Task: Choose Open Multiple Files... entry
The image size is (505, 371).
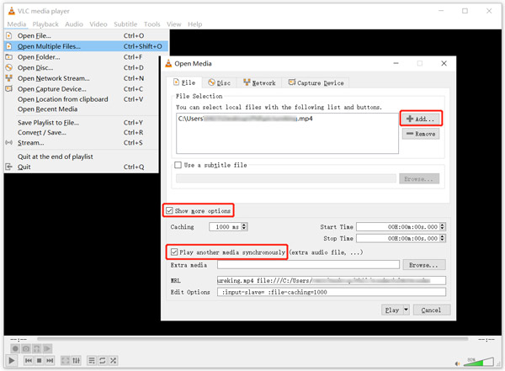Action: (87, 46)
